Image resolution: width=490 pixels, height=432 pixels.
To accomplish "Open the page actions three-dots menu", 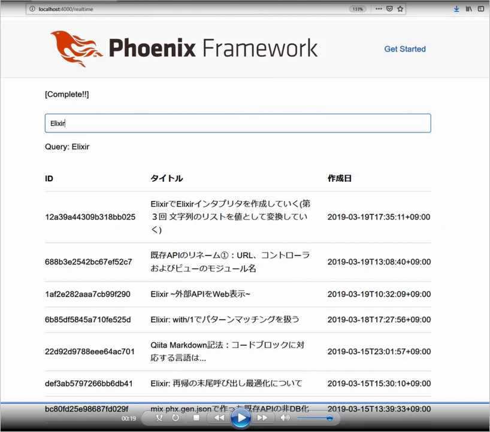I will (379, 9).
